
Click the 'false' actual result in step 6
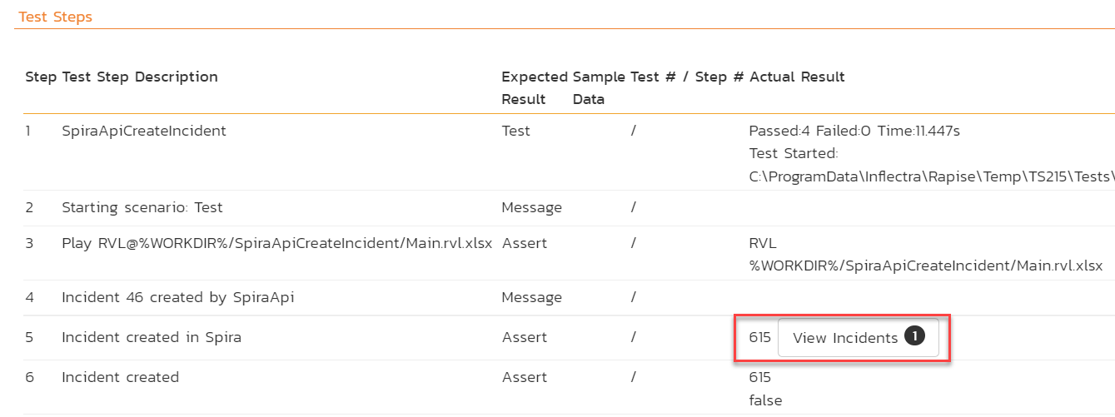pos(765,400)
